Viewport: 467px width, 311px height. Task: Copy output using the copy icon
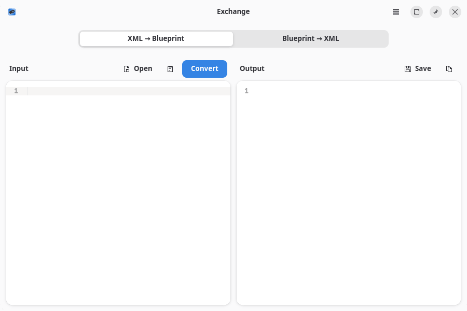449,69
